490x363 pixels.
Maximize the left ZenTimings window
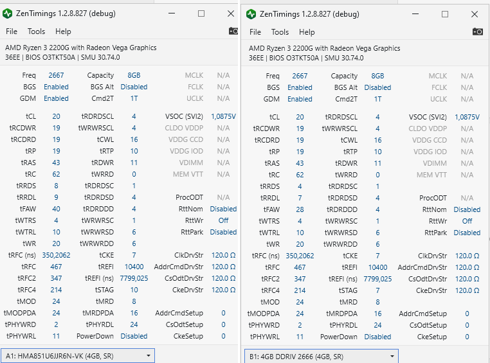[201, 13]
